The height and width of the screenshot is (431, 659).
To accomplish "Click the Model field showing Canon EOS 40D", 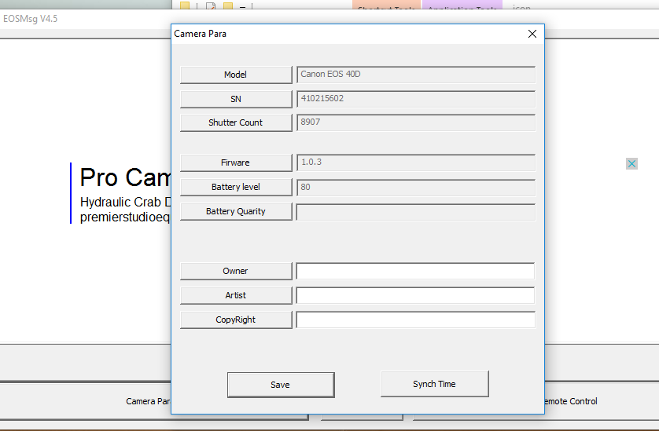I will click(416, 75).
